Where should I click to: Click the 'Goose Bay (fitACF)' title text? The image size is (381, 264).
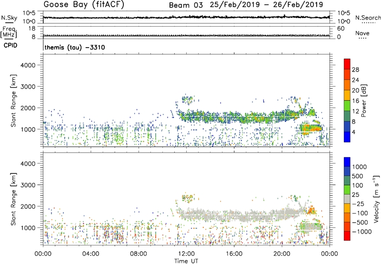point(84,4)
